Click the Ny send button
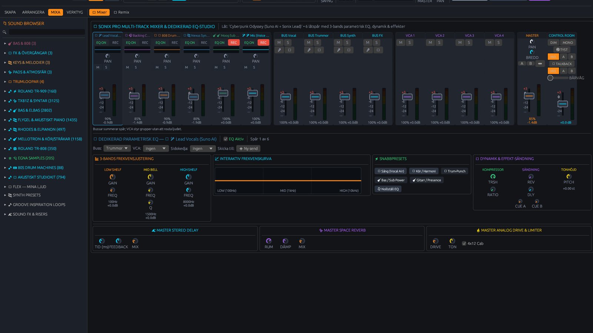 [x=248, y=148]
